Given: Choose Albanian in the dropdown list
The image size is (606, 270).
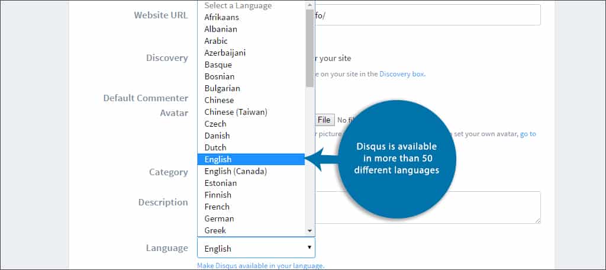Looking at the screenshot, I should click(x=251, y=29).
